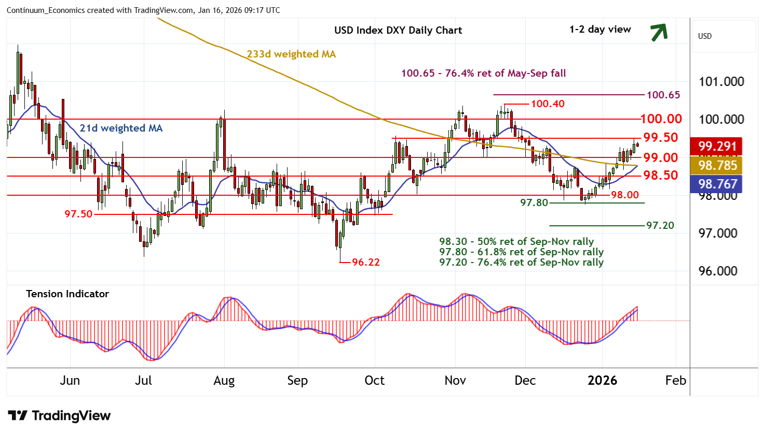Click the 21d weighted MA label
765x435 pixels.
tap(121, 128)
